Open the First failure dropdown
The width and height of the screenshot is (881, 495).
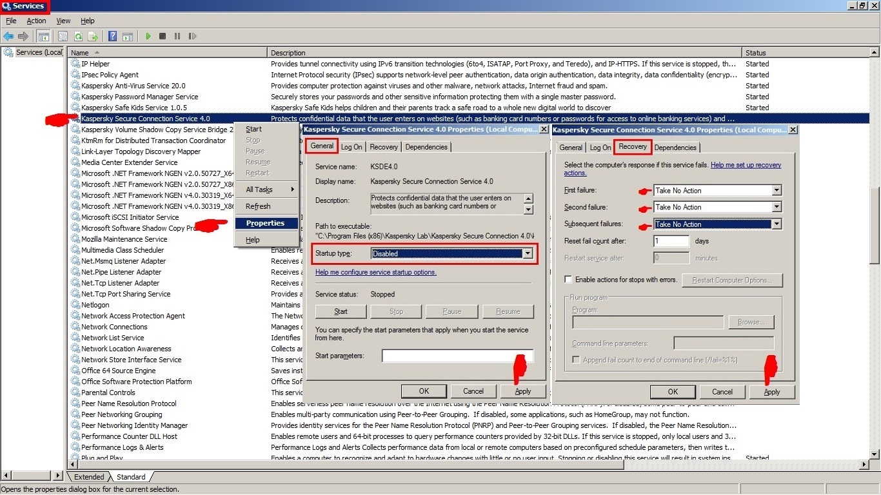[x=777, y=190]
